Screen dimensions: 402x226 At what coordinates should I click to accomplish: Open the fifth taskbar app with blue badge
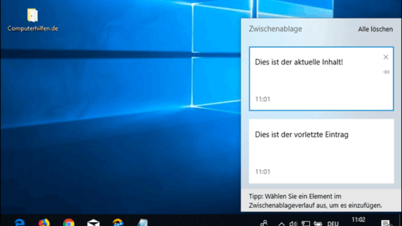point(118,223)
